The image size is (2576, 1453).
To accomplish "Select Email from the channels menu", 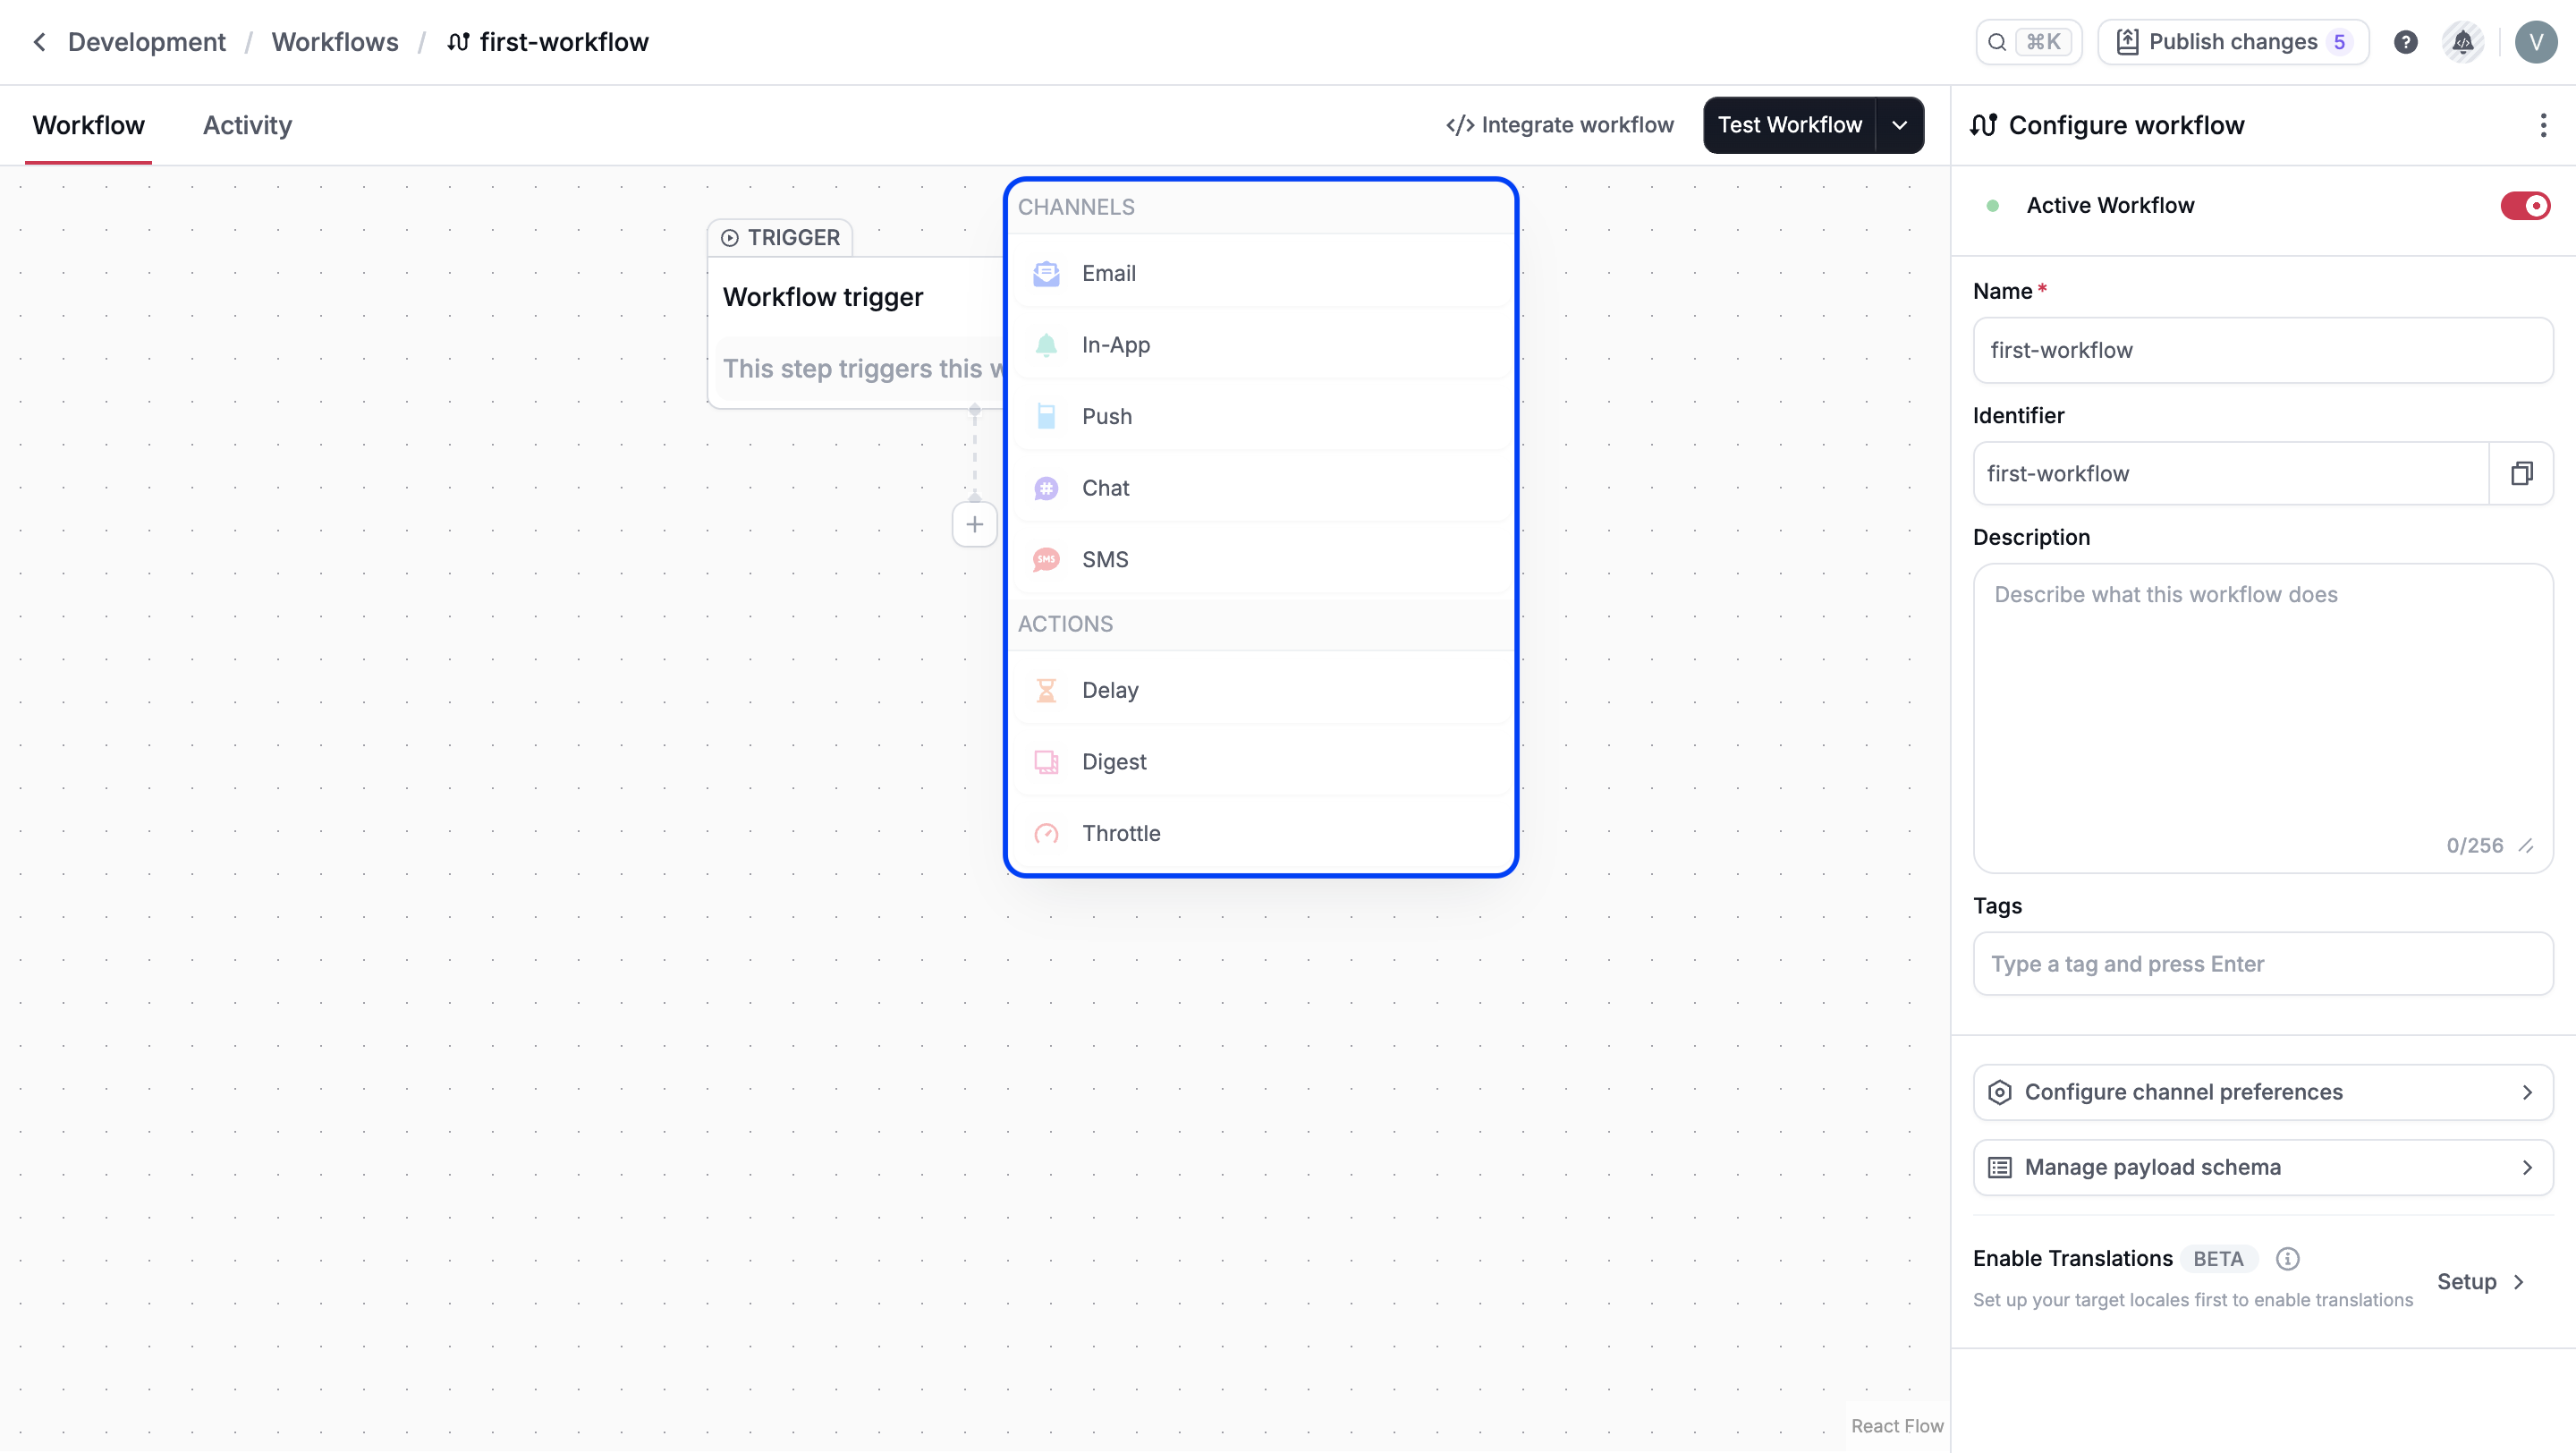I will 1108,273.
